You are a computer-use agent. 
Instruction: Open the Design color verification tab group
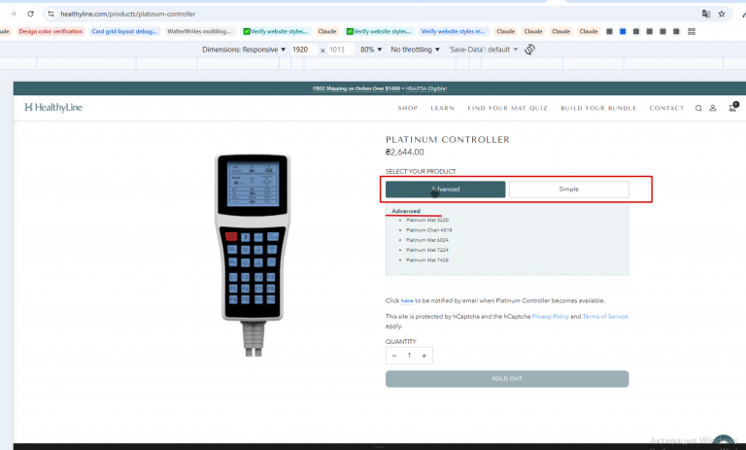coord(51,31)
